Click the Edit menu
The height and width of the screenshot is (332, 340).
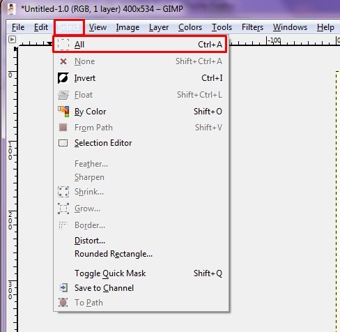pyautogui.click(x=41, y=27)
